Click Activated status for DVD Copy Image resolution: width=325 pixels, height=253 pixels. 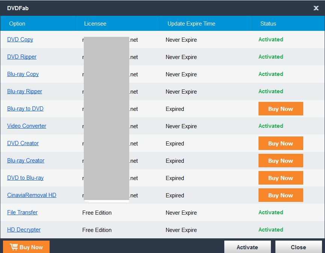(x=271, y=39)
